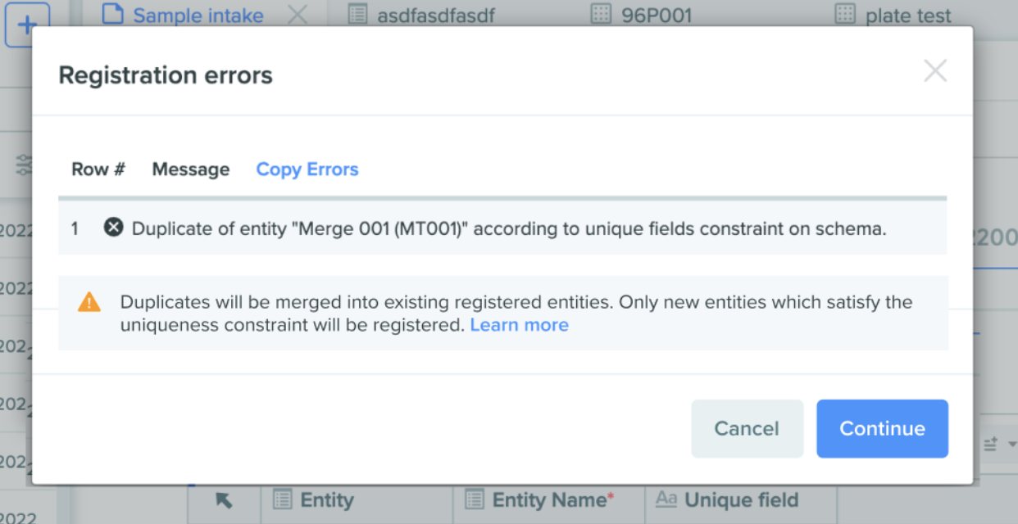
Task: Click the error X-circle icon in row 1
Action: [x=113, y=228]
